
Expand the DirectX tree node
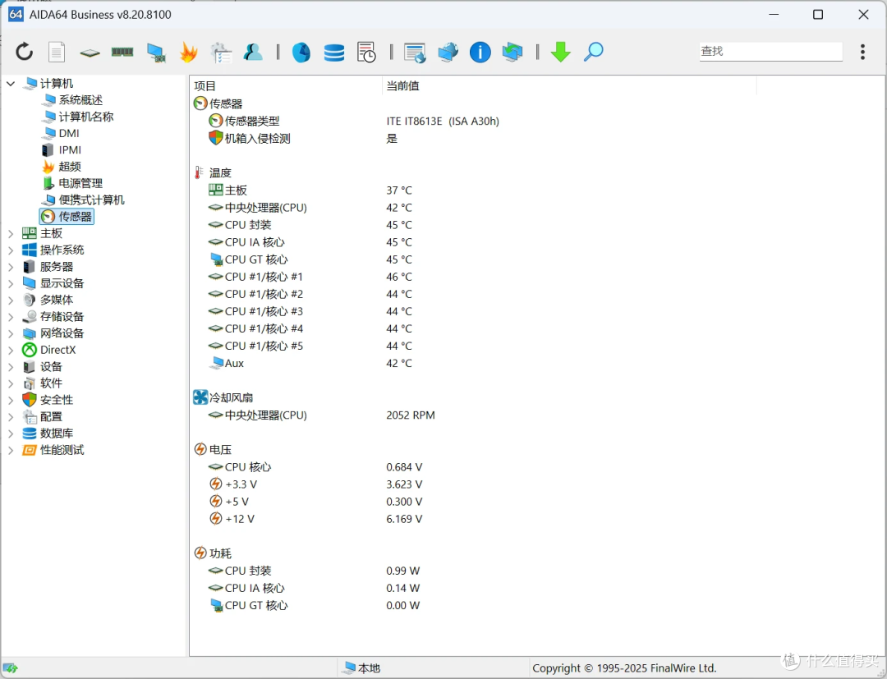coord(11,350)
